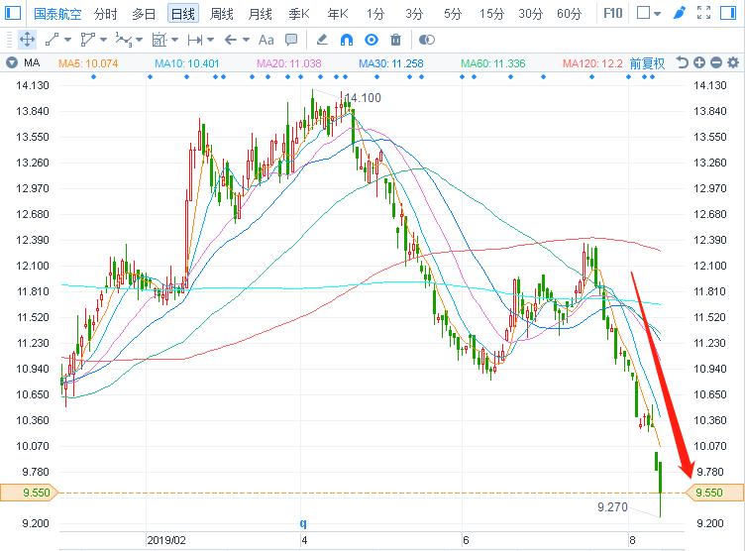Screen dimensions: 745x551
Task: Select the 日线 daily chart tab
Action: click(183, 13)
